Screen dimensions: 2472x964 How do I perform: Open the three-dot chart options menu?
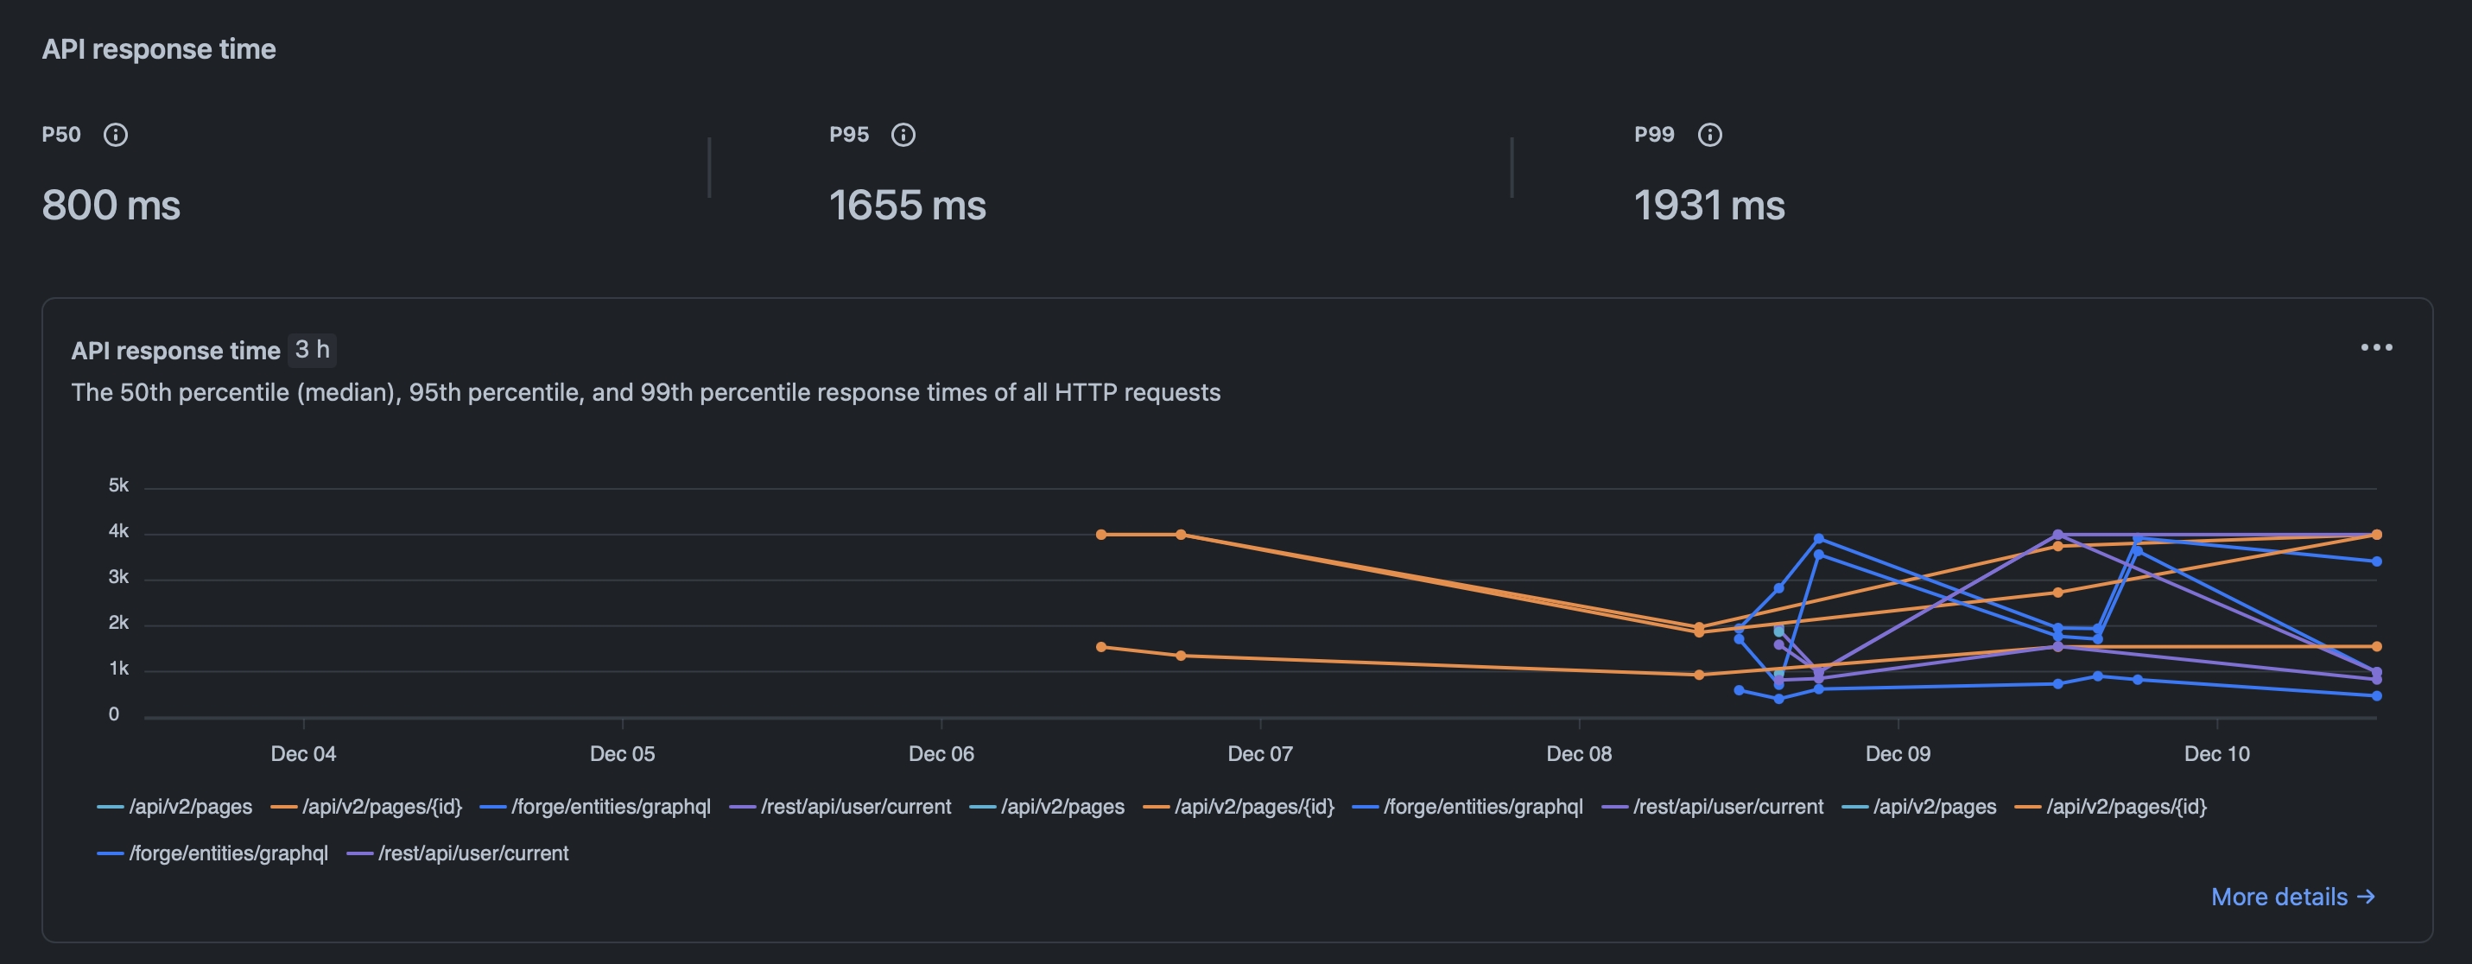pos(2376,347)
